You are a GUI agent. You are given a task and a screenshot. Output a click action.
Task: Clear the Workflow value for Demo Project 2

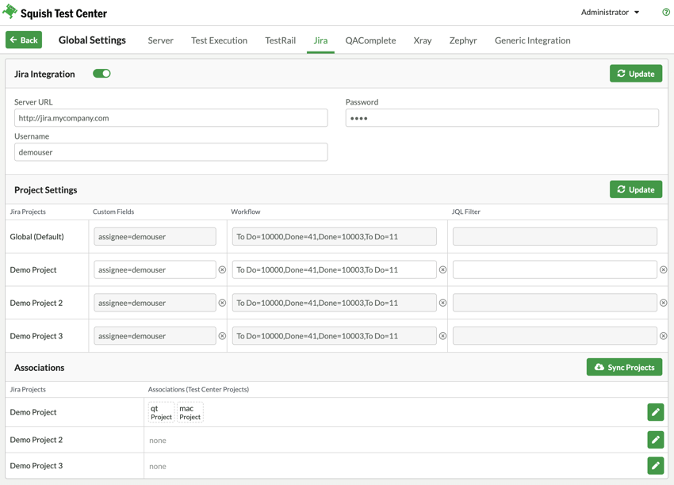tap(443, 302)
